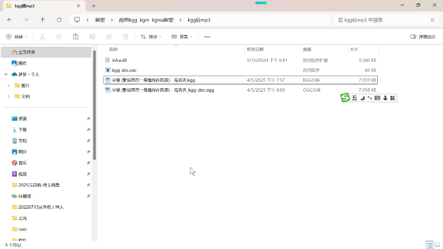Click the pin icon beside 桌面
The width and height of the screenshot is (443, 249).
[x=88, y=118]
